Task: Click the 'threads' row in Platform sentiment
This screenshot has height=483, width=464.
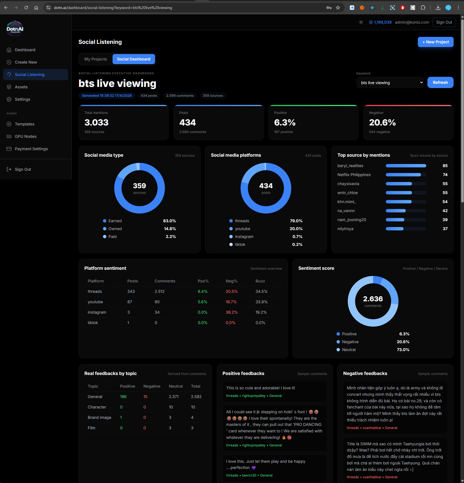Action: tap(183, 291)
